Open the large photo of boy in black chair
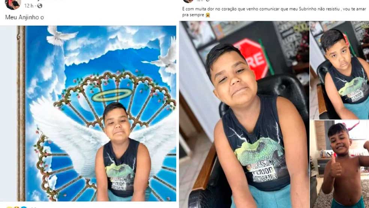The width and height of the screenshot is (369, 208). pos(244,115)
